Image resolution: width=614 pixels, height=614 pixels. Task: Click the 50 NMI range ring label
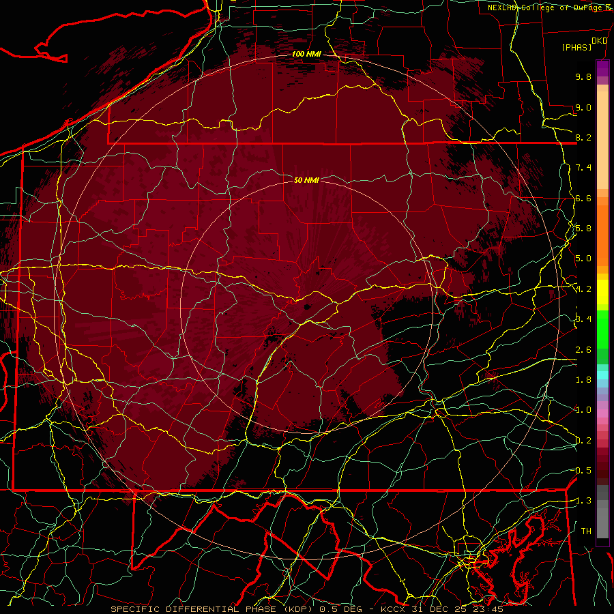[306, 180]
